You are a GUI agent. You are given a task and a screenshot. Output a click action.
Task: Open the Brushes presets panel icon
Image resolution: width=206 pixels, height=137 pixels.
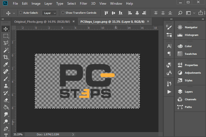pos(169,35)
